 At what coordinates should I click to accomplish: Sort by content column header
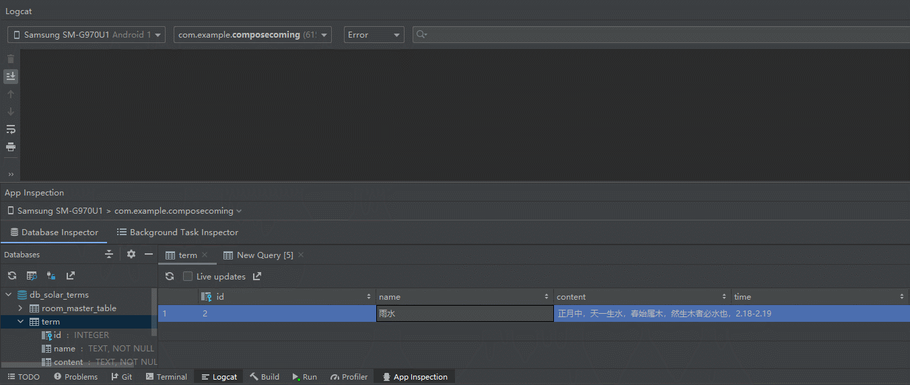[x=642, y=296]
